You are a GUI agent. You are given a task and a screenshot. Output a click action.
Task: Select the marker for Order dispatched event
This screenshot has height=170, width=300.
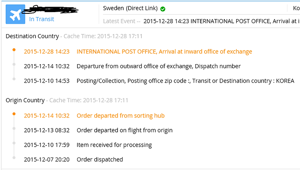pos(14,157)
